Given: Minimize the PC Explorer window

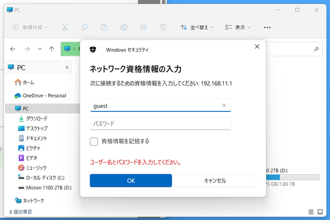Looking at the screenshot, I should coord(278,10).
